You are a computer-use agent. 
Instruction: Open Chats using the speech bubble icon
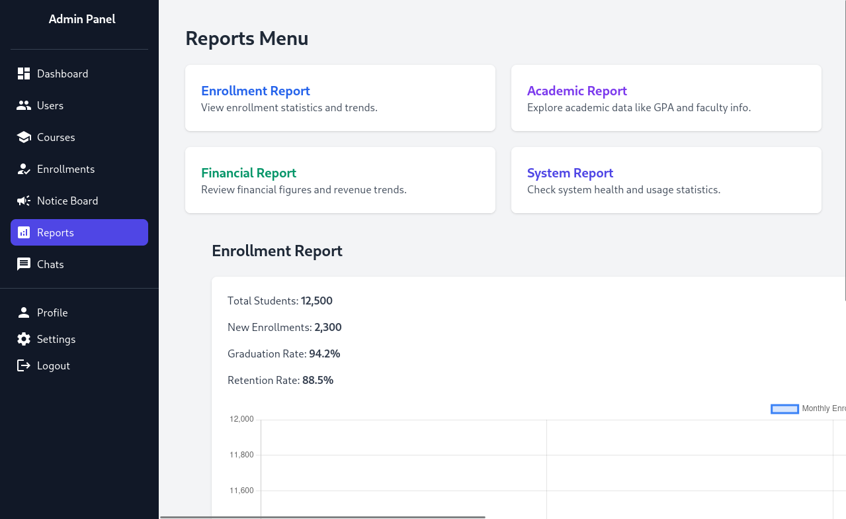[x=24, y=264]
